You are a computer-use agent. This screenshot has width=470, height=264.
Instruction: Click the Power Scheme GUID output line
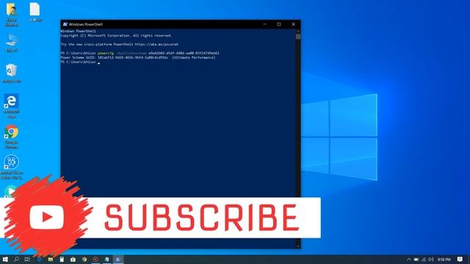pyautogui.click(x=138, y=57)
